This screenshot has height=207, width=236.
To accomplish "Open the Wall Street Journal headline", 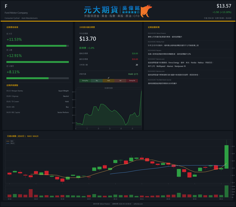I will [x=162, y=83].
